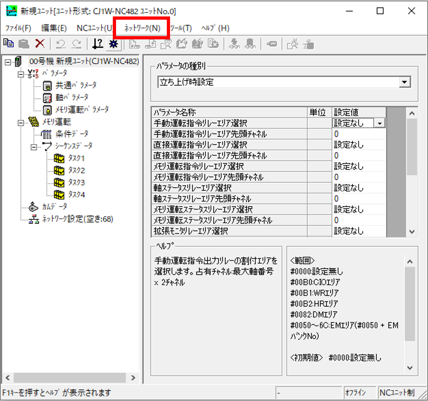
Task: Open the ネットワーク(N) menu
Action: point(142,28)
